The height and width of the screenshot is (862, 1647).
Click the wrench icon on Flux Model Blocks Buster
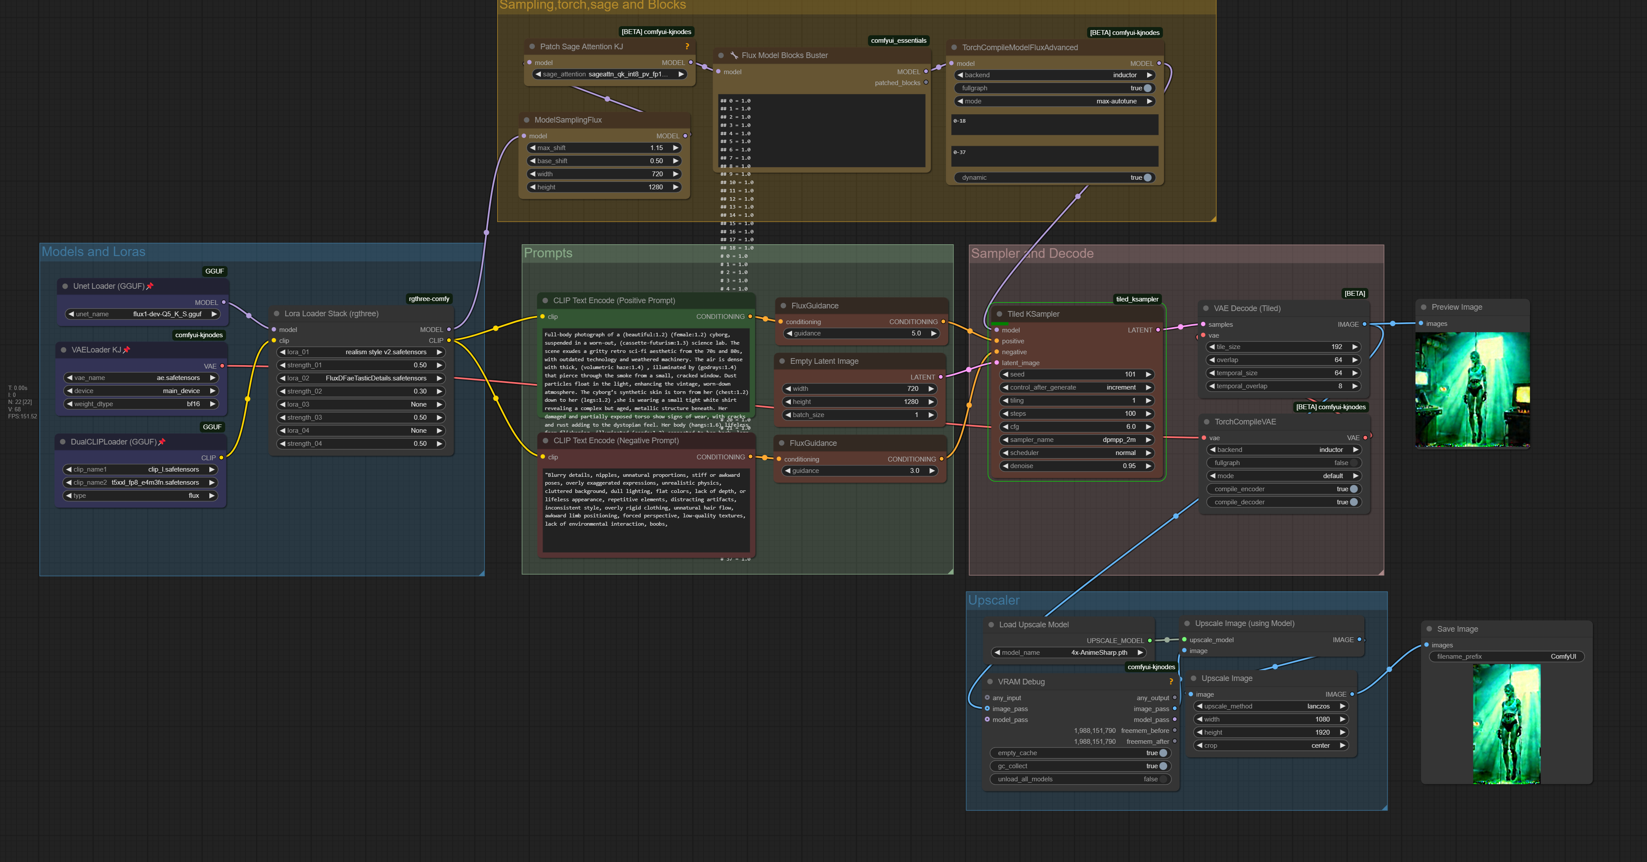734,56
